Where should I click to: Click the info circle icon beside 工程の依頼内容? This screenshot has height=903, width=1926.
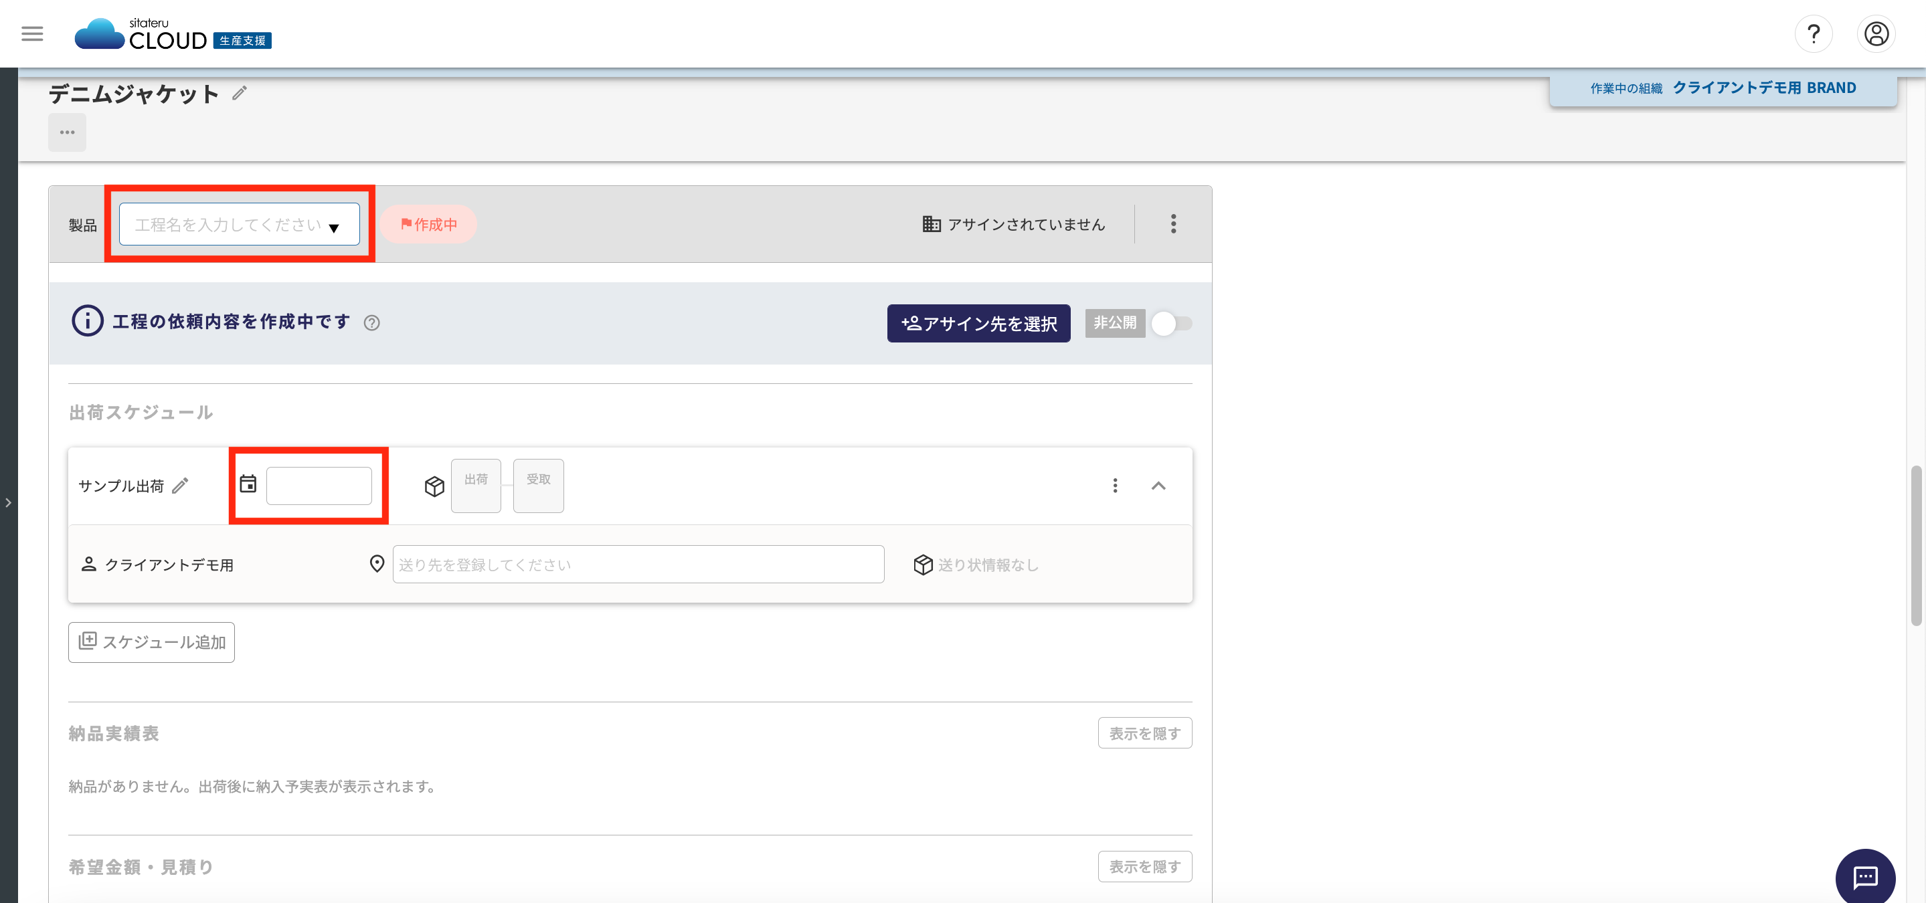click(x=88, y=322)
